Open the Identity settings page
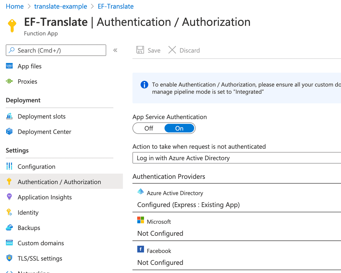 (28, 212)
